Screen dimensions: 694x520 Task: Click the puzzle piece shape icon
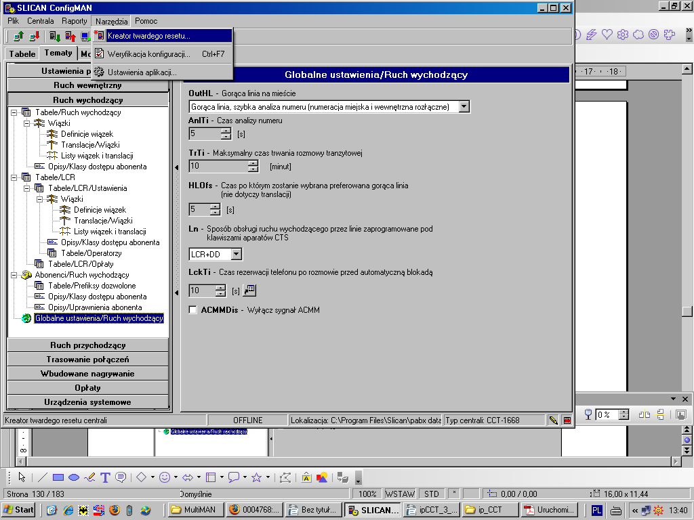click(670, 34)
